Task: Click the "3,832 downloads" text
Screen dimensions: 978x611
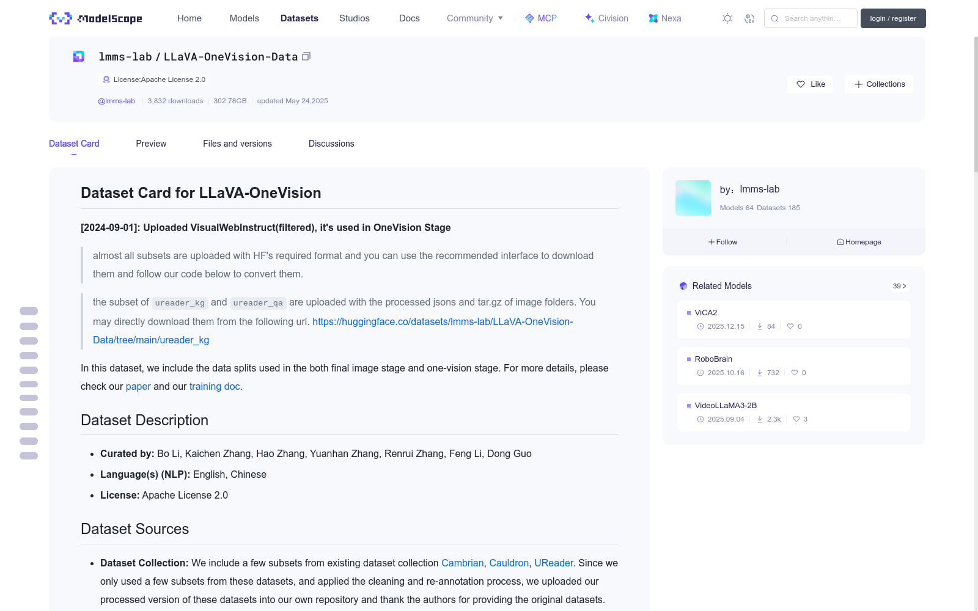Action: [175, 101]
